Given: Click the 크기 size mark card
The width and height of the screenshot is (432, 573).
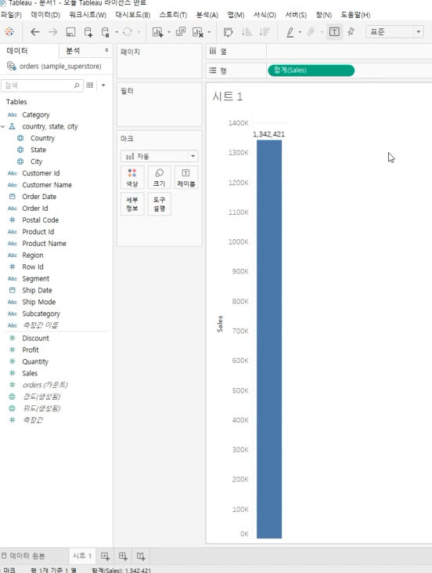Looking at the screenshot, I should click(x=159, y=177).
